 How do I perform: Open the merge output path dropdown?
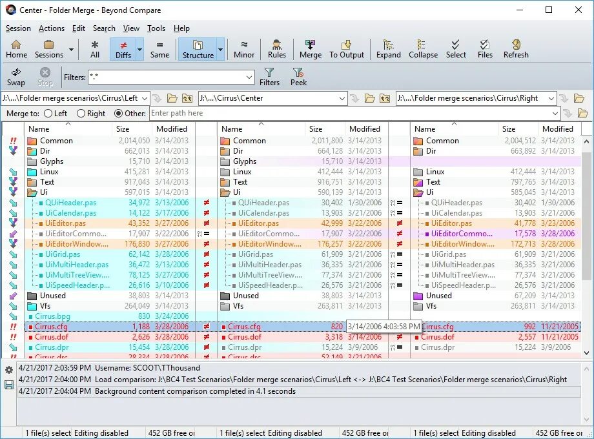pos(555,113)
